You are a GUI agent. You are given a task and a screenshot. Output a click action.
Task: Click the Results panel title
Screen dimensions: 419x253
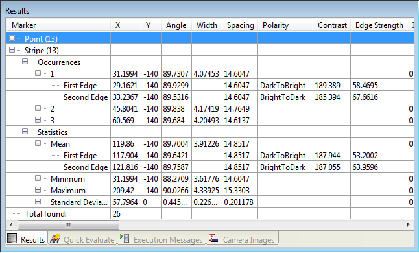point(17,11)
